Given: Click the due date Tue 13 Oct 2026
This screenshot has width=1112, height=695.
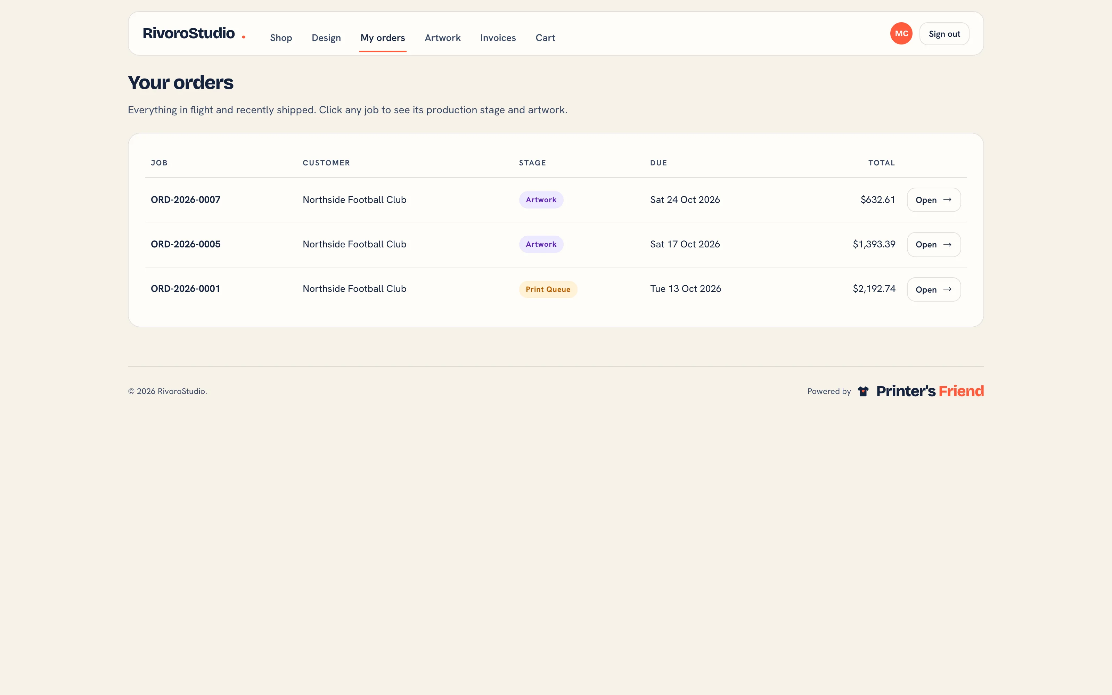Looking at the screenshot, I should pyautogui.click(x=686, y=289).
